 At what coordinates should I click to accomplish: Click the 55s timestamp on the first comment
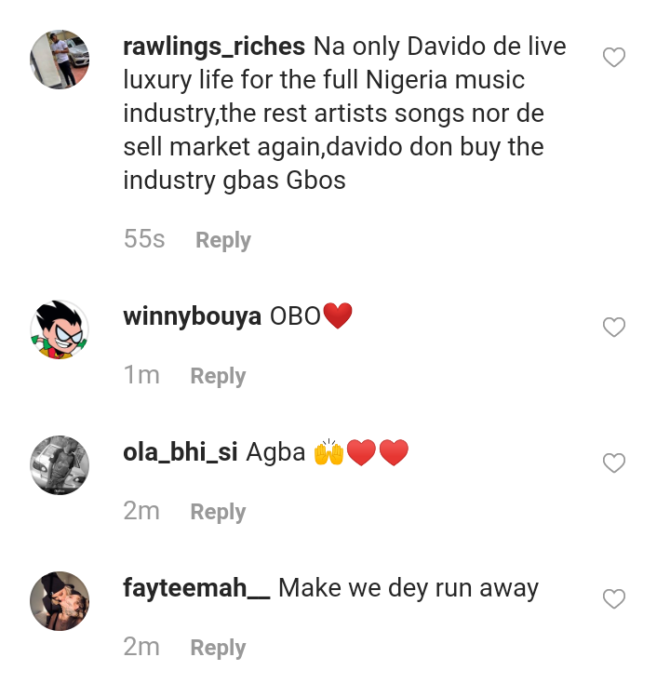144,239
